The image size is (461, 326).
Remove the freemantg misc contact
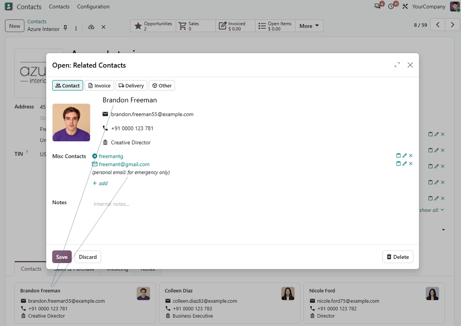pos(411,156)
